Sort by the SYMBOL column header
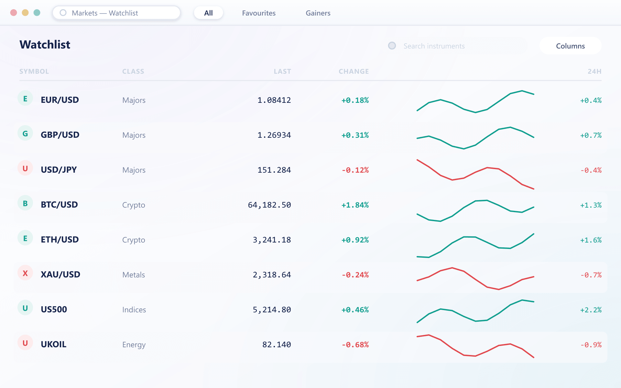 pyautogui.click(x=34, y=71)
